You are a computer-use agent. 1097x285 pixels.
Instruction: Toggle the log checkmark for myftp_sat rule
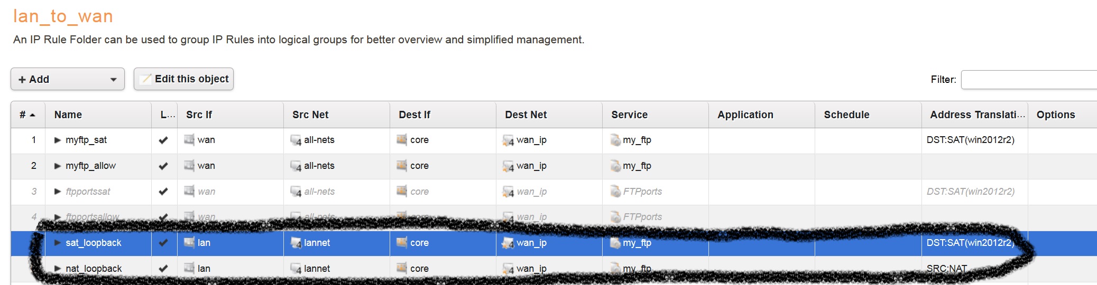pos(163,140)
